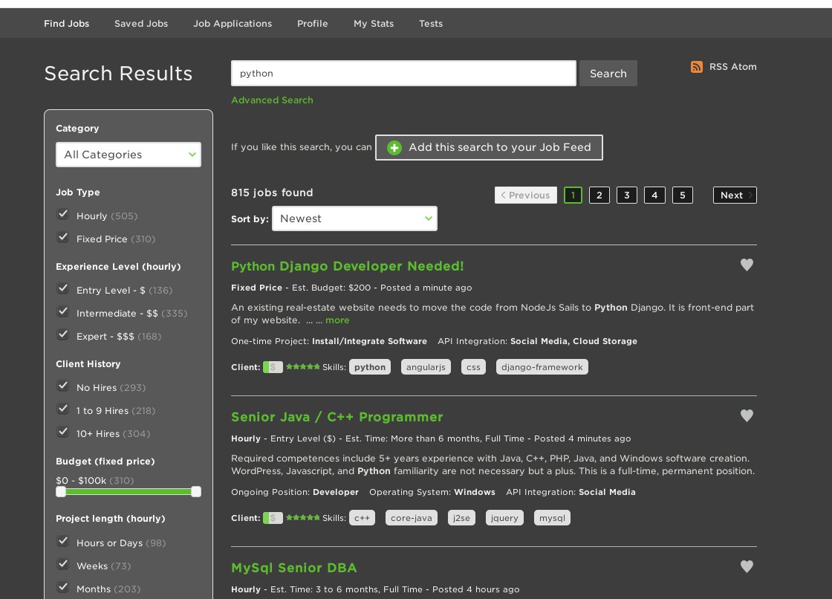Click the Search button
The width and height of the screenshot is (832, 599).
click(608, 73)
